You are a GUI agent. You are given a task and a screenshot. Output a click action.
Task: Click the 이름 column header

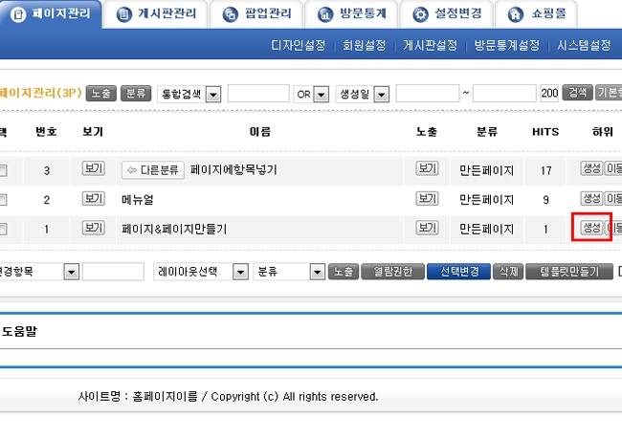tap(260, 132)
